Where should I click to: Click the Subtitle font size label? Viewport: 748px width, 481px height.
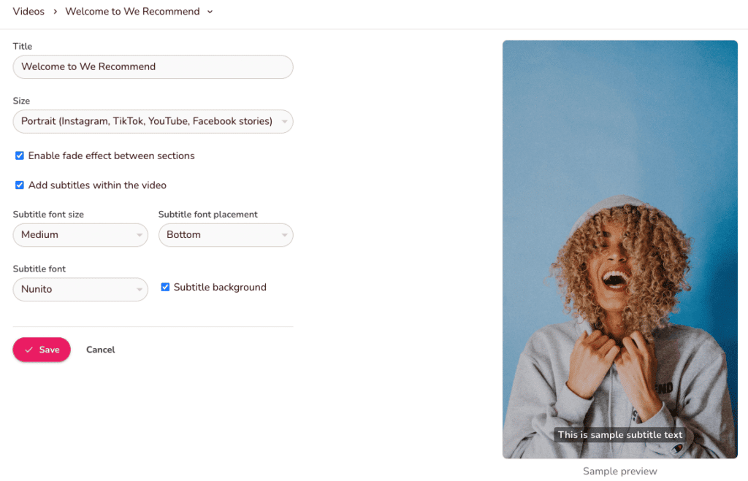click(48, 215)
